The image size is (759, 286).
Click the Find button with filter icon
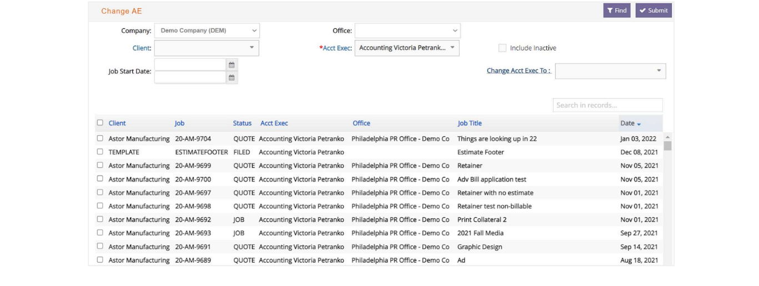pyautogui.click(x=617, y=11)
